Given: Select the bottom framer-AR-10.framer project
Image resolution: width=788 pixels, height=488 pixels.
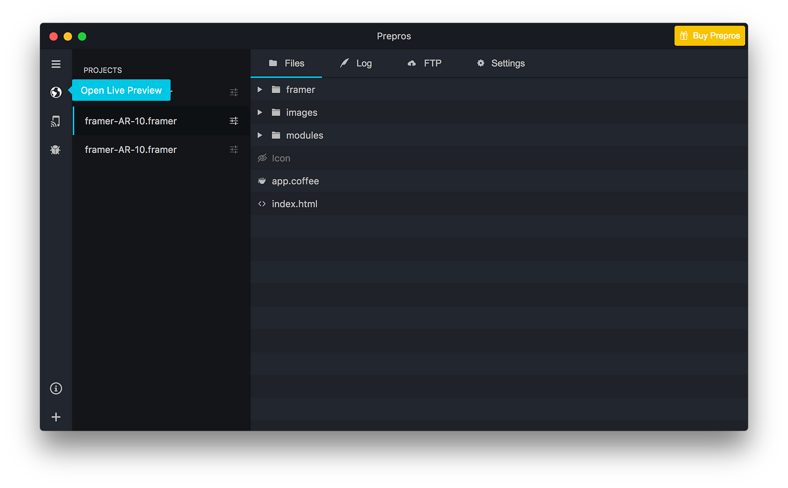Looking at the screenshot, I should tap(162, 149).
